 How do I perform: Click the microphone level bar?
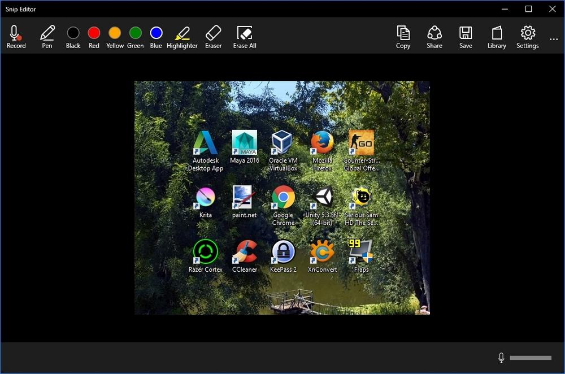[531, 358]
